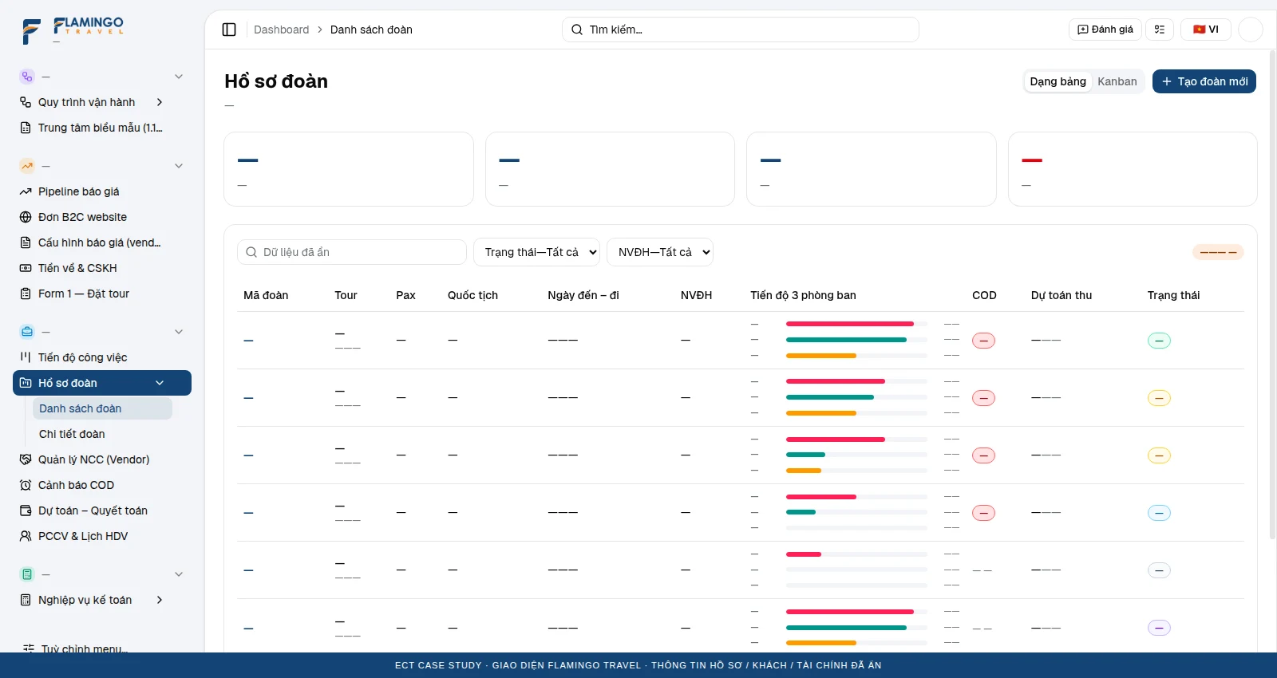The width and height of the screenshot is (1277, 678).
Task: Open the checklist icon button
Action: tap(1160, 30)
